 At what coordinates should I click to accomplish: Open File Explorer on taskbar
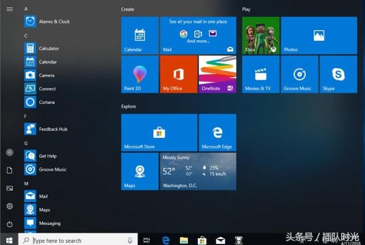point(184,240)
